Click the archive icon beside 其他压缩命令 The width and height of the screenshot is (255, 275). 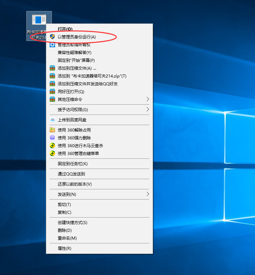coord(52,99)
